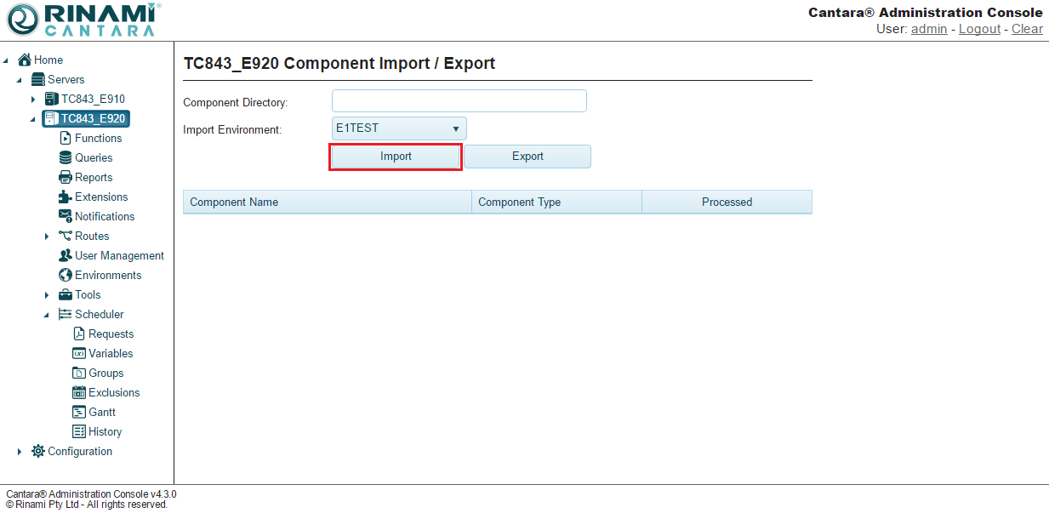Click the Extensions puzzle-piece icon
Screen dimensions: 1049x519
click(66, 197)
